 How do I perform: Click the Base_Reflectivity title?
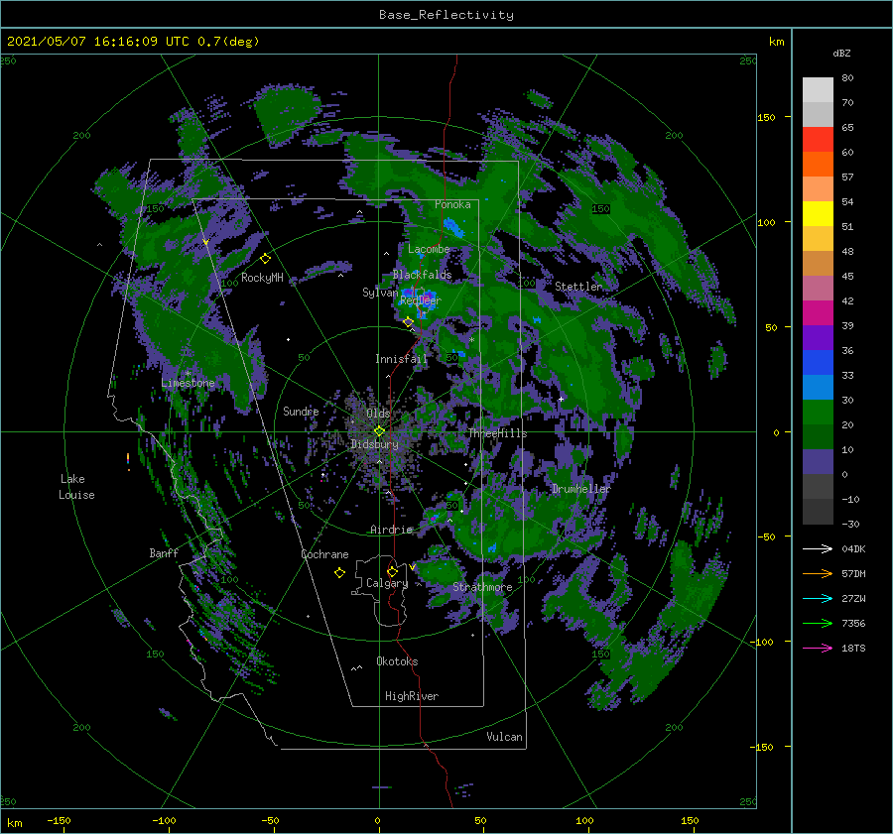(446, 15)
